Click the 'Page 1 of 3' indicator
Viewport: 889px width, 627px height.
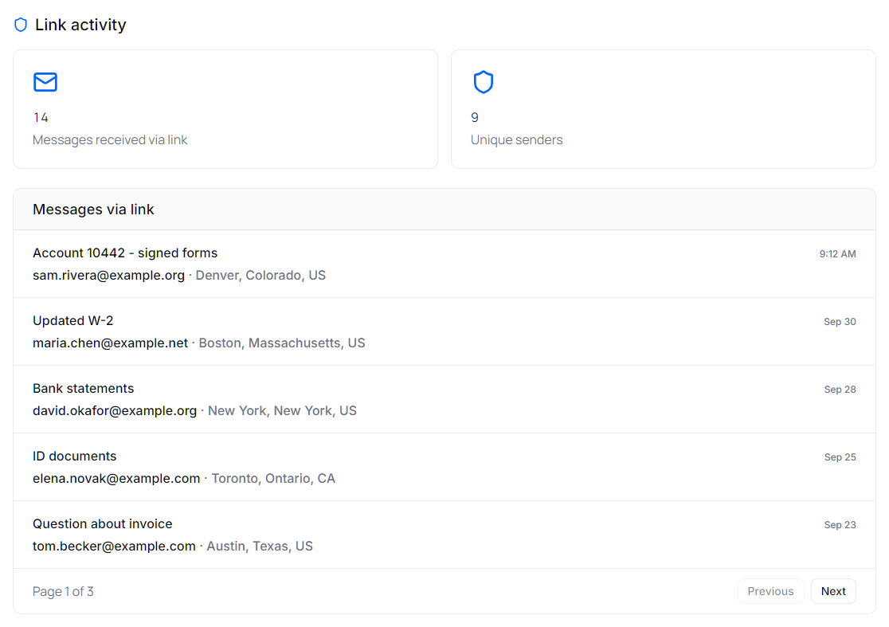(63, 592)
